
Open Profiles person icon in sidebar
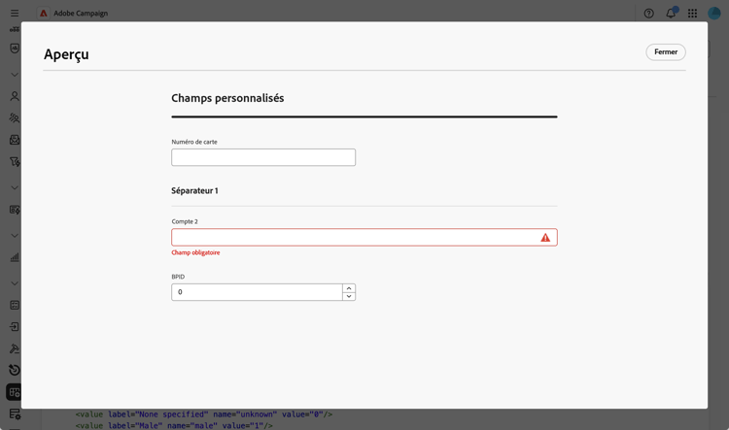click(15, 96)
